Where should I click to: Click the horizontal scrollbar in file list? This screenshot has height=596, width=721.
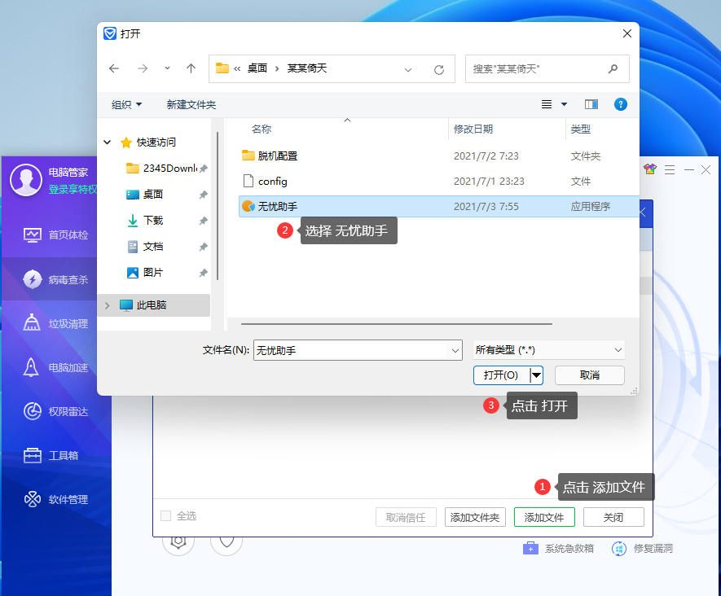click(x=397, y=324)
